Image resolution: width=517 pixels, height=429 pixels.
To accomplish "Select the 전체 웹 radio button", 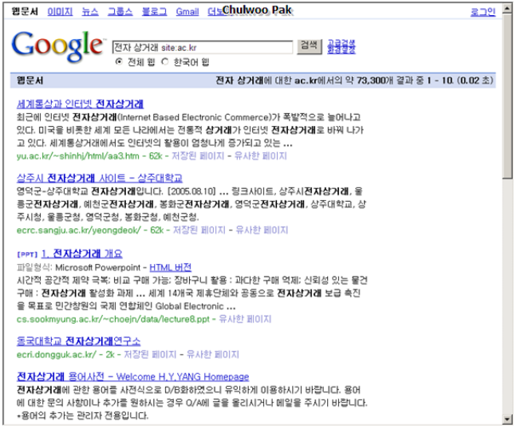I will point(119,61).
